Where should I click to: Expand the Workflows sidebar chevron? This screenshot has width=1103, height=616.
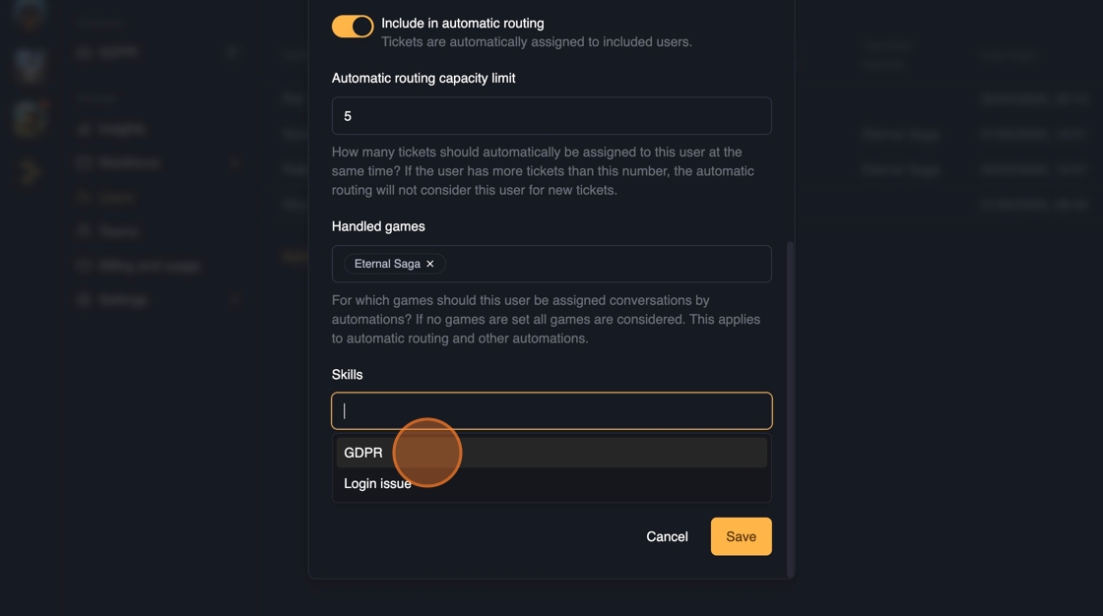tap(235, 162)
